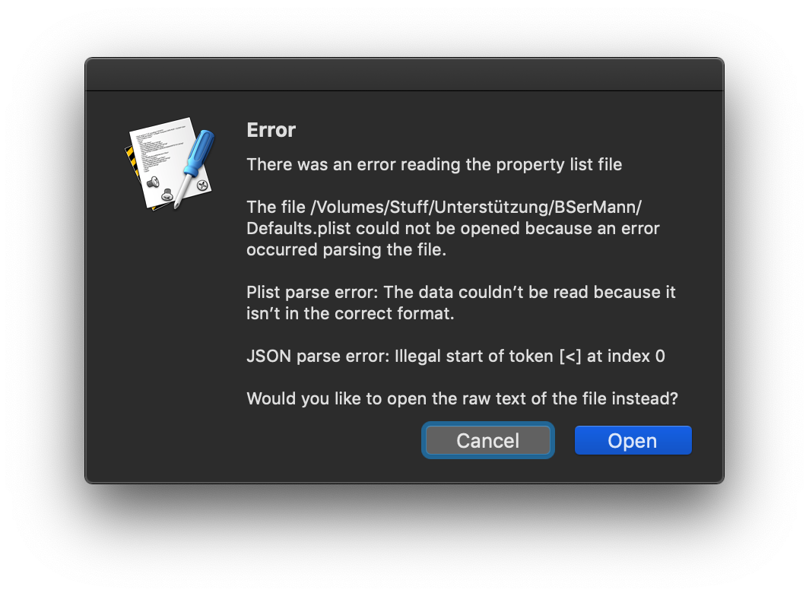Click the dialog's empty title bar
Image resolution: width=809 pixels, height=596 pixels.
point(404,74)
